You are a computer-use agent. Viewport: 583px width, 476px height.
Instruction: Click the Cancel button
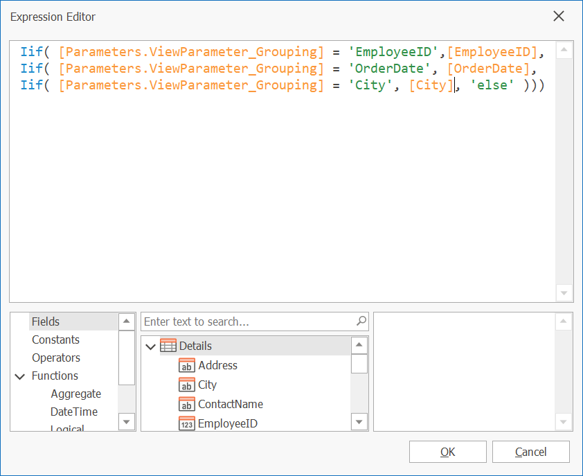(530, 452)
